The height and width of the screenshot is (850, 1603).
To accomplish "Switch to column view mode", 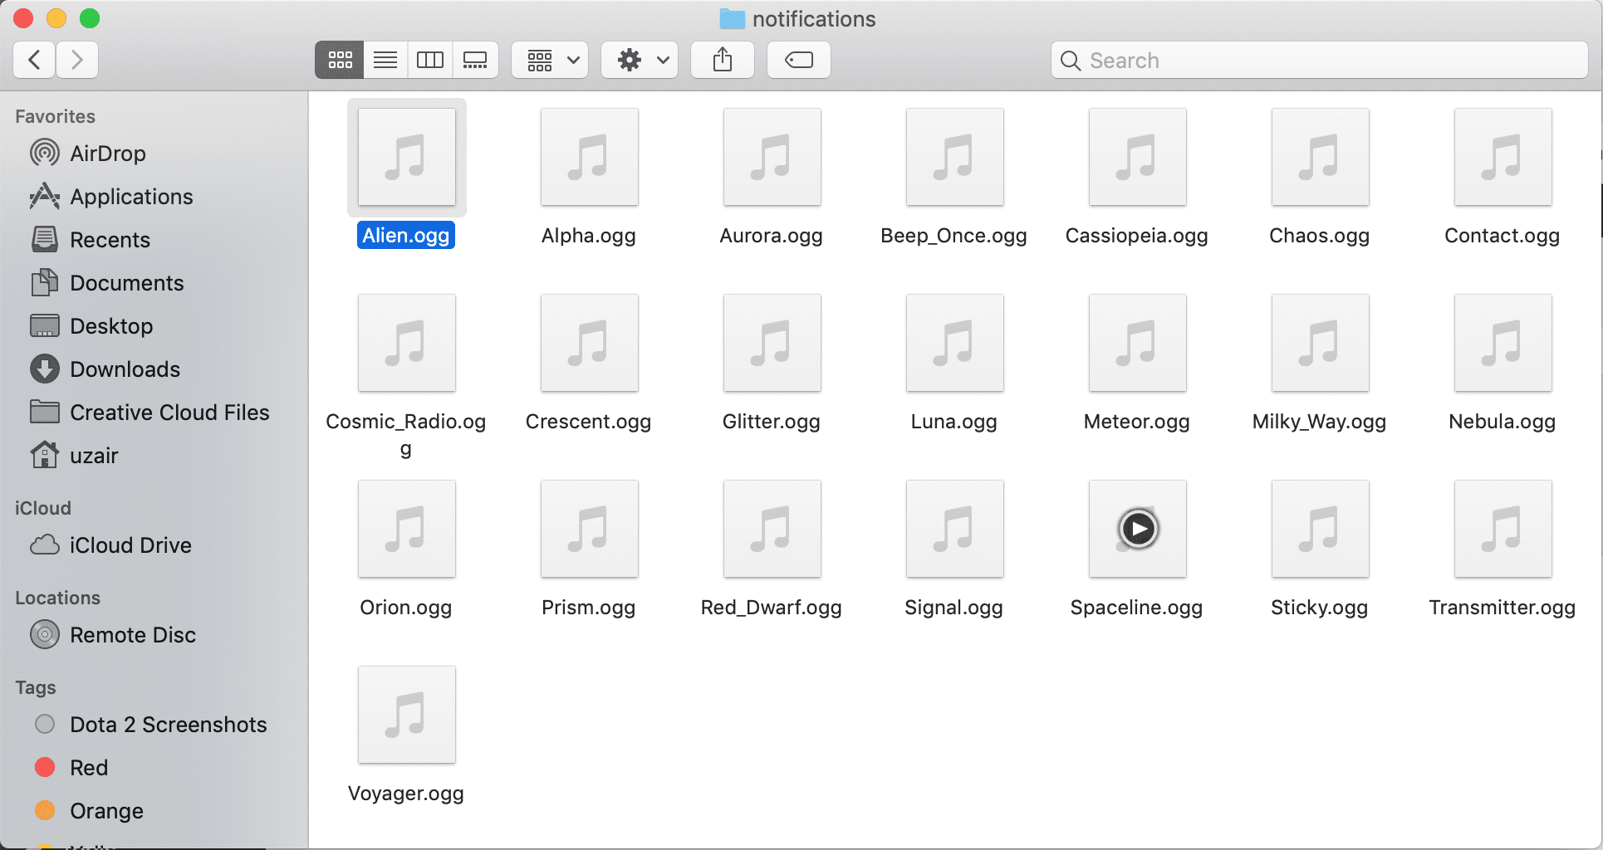I will [x=430, y=60].
